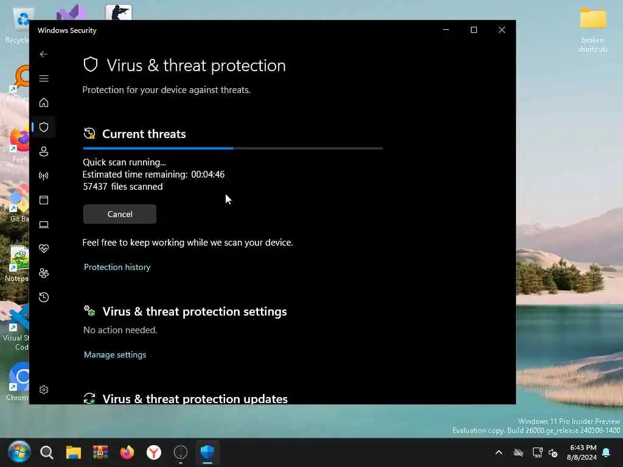Launch Firefox from the taskbar

coord(127,452)
